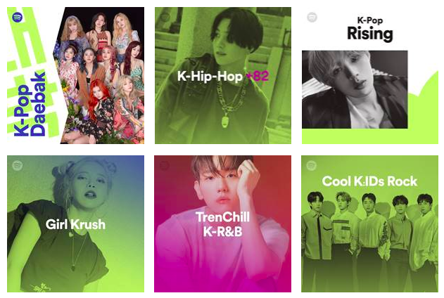Viewport: 444px width, 298px height.
Task: Open the K-Pop Daebak playlist cover
Action: point(75,75)
